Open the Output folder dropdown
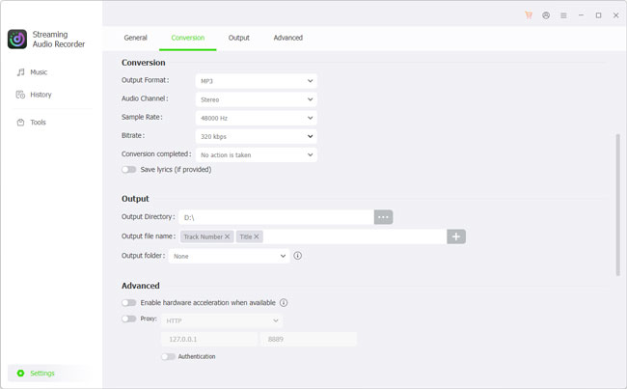Screen dimensions: 627x389 229,256
